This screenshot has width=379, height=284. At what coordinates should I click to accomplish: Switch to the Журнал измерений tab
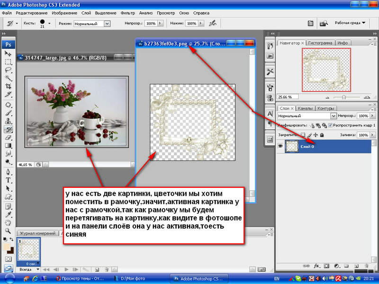(37, 233)
